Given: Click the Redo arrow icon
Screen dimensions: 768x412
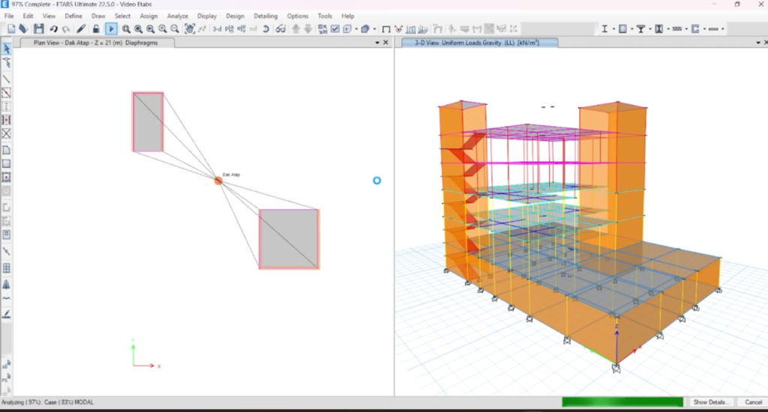Looking at the screenshot, I should (x=66, y=29).
